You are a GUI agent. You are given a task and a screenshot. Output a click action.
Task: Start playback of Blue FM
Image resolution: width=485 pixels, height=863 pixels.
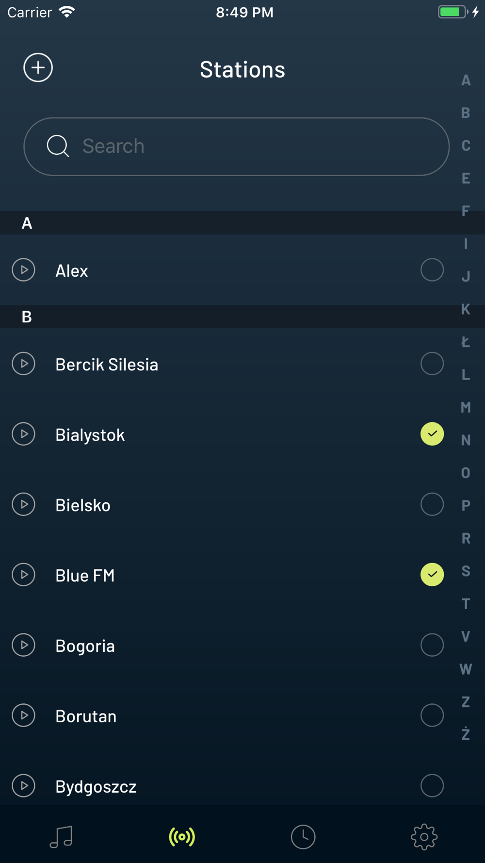point(24,575)
